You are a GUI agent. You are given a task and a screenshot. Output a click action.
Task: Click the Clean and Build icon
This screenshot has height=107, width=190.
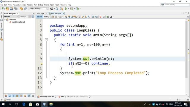[x=61, y=9]
